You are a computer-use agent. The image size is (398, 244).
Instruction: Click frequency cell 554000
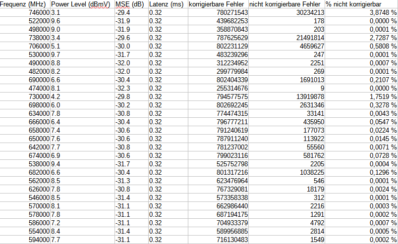tap(25, 231)
